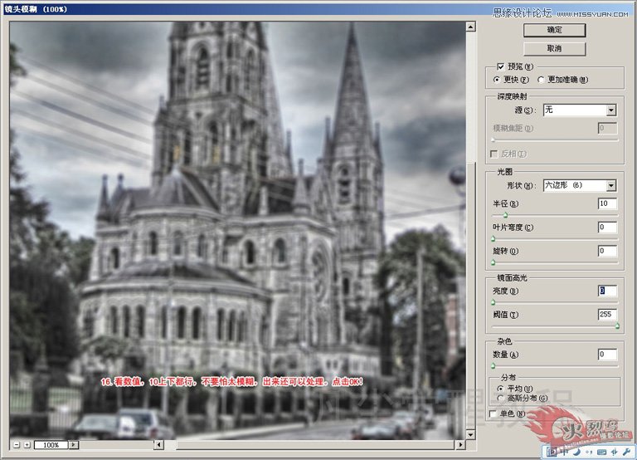This screenshot has height=460, width=637.
Task: Click the 镜头模糊 (100%) title bar text
Action: tap(36, 9)
